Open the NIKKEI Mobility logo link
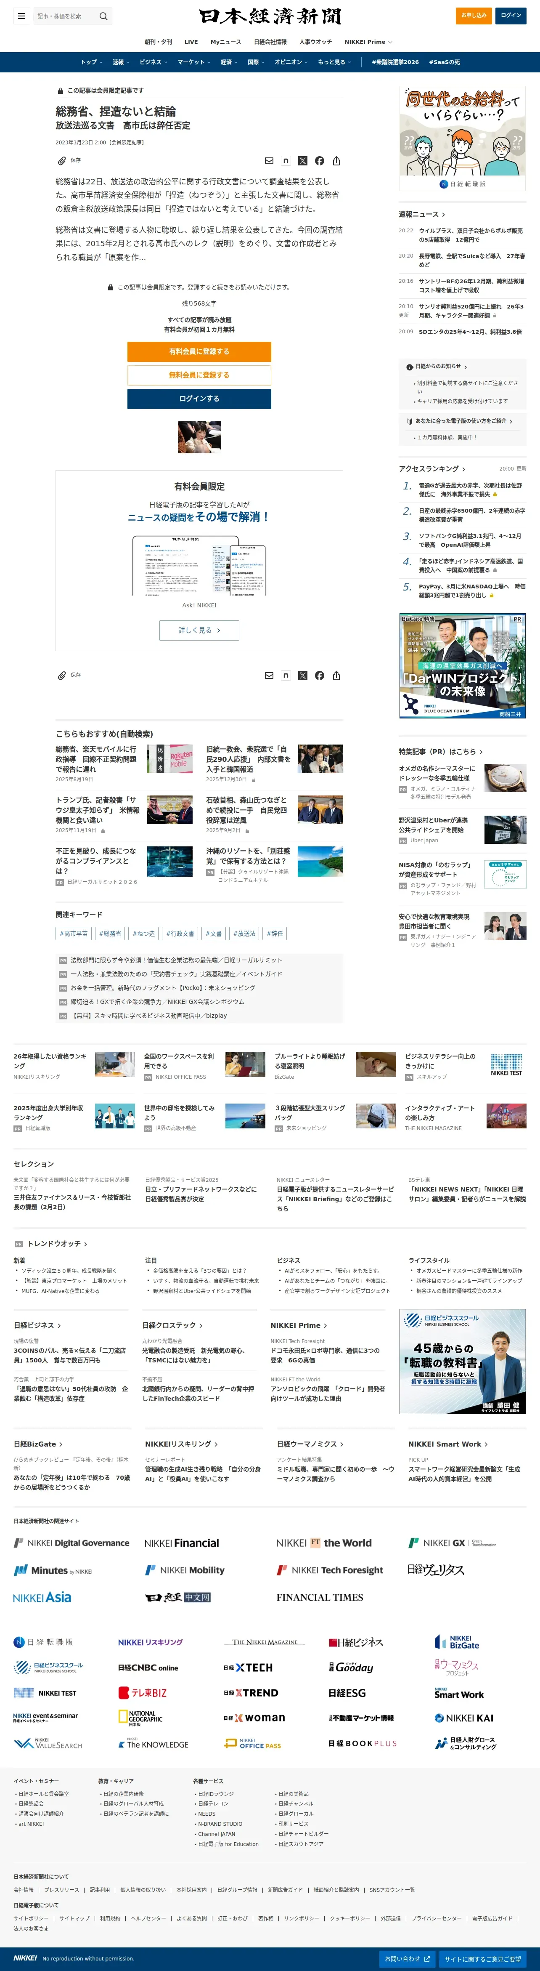 184,1570
